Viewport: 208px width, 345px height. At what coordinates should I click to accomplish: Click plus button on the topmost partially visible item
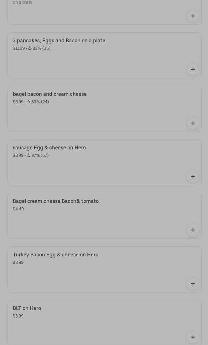coord(193,16)
